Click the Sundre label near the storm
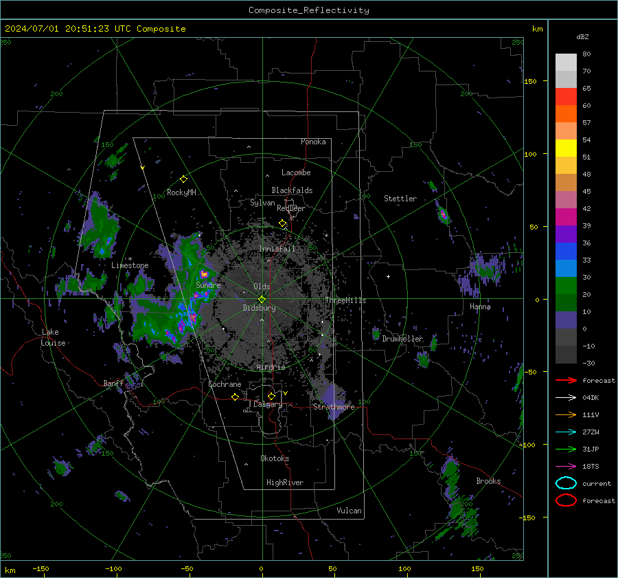The width and height of the screenshot is (618, 578). click(x=208, y=285)
